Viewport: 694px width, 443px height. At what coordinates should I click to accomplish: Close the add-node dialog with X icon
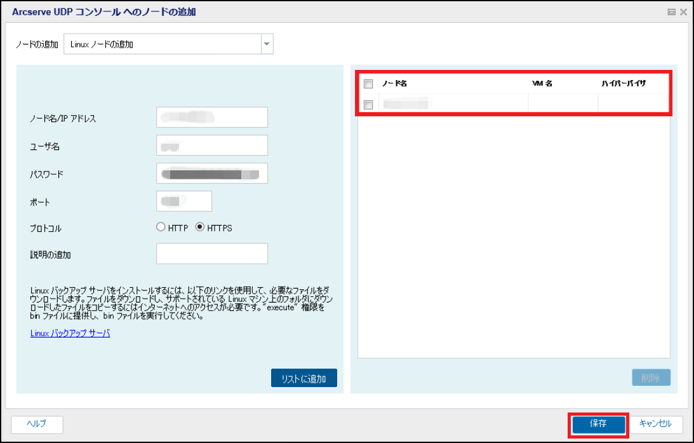click(x=683, y=12)
